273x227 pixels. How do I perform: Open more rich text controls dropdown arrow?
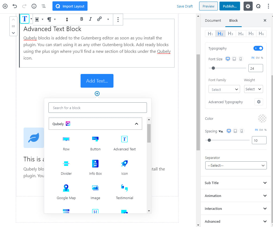[108, 19]
